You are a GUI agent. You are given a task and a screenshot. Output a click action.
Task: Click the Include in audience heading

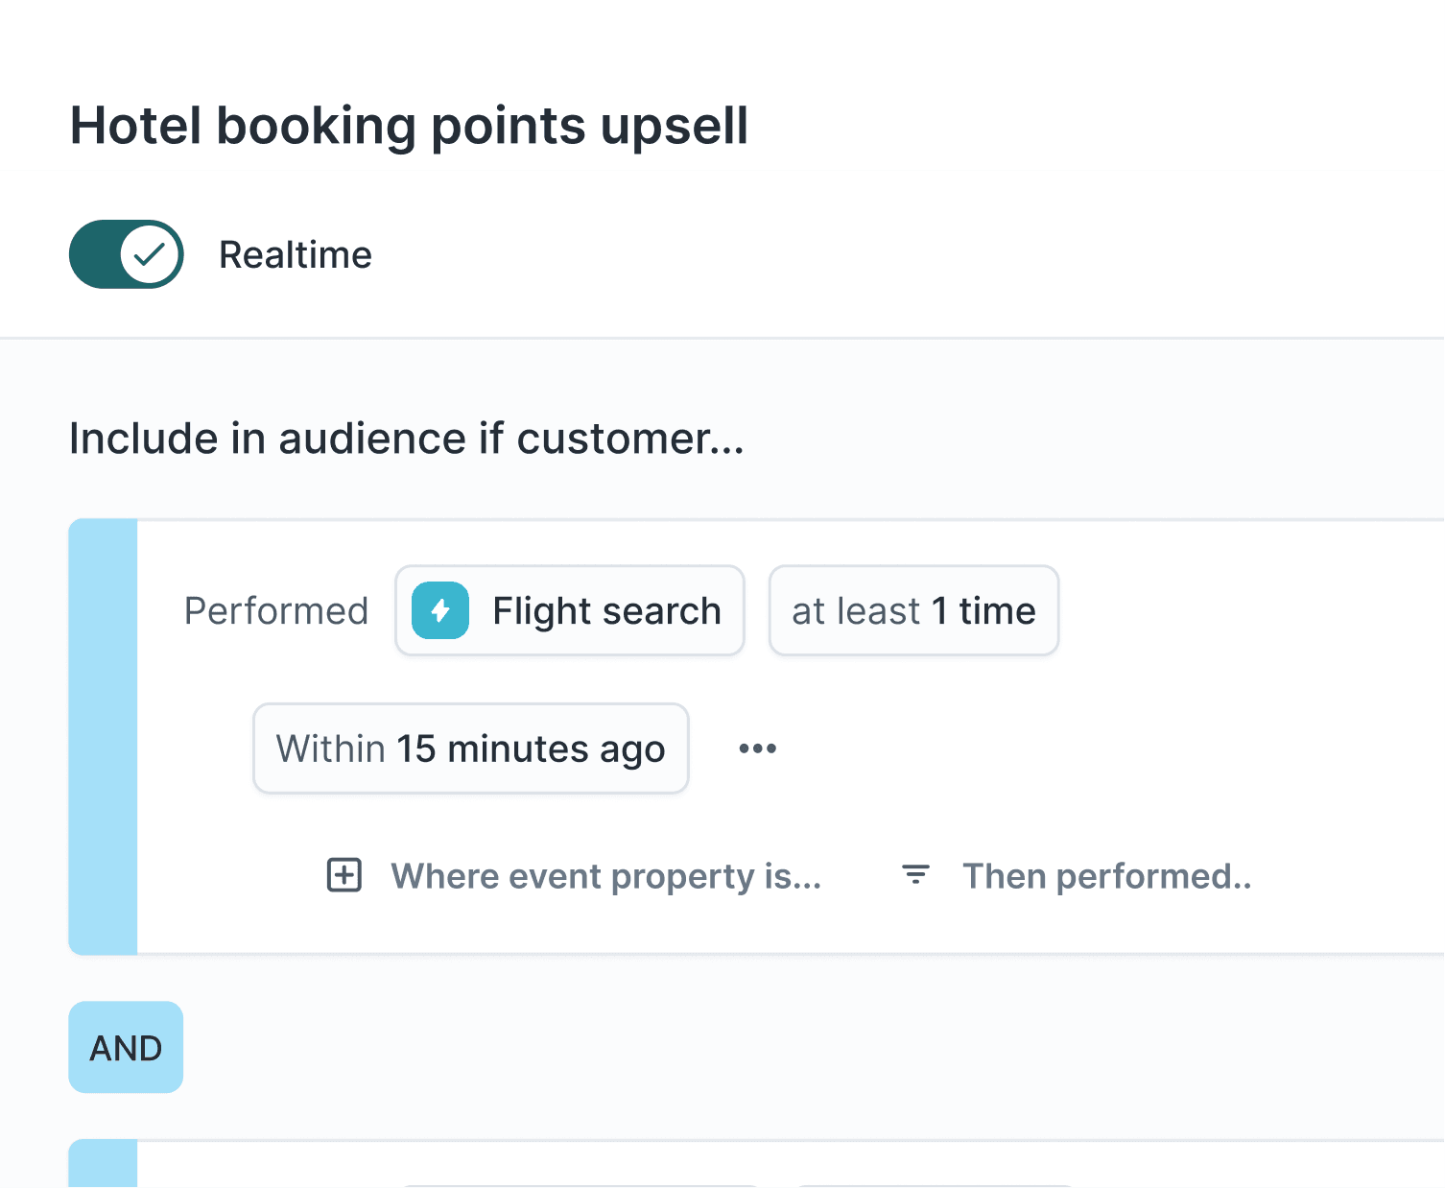(406, 439)
